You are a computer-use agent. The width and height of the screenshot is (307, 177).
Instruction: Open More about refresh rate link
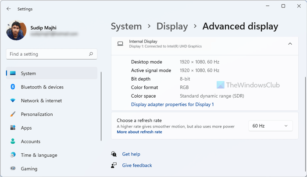click(139, 132)
